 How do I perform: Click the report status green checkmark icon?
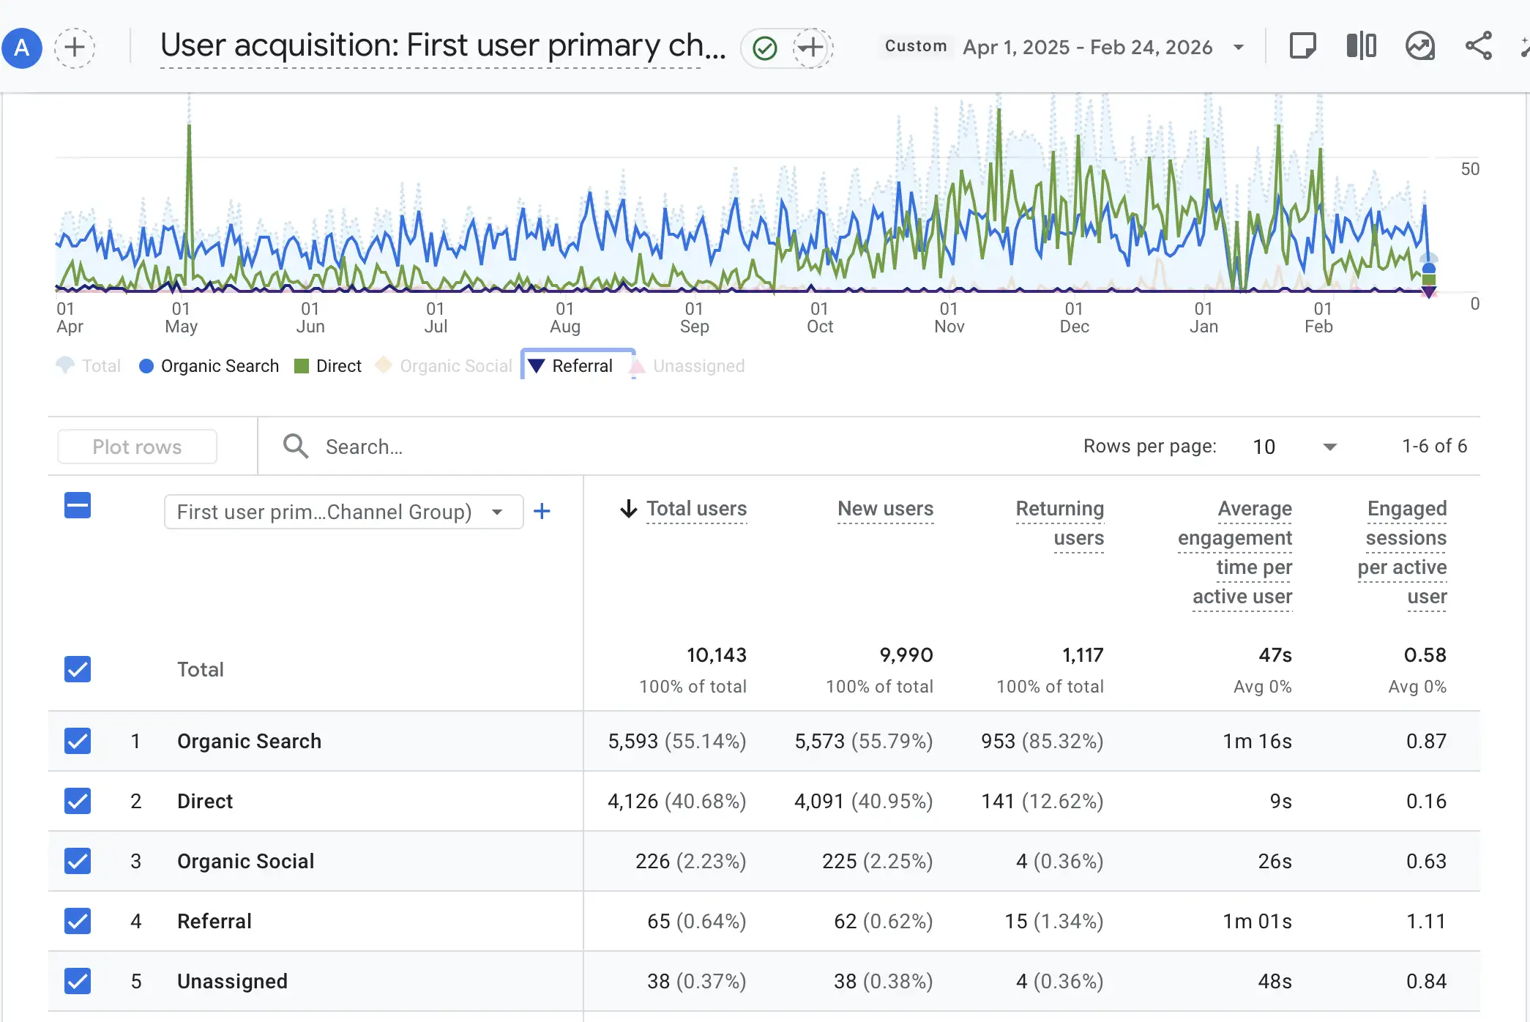764,48
